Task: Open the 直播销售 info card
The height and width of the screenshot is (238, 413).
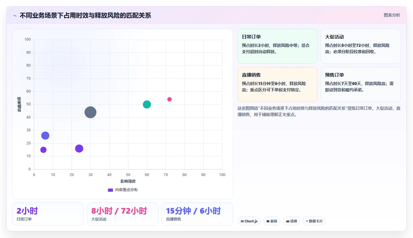Action: pyautogui.click(x=277, y=84)
